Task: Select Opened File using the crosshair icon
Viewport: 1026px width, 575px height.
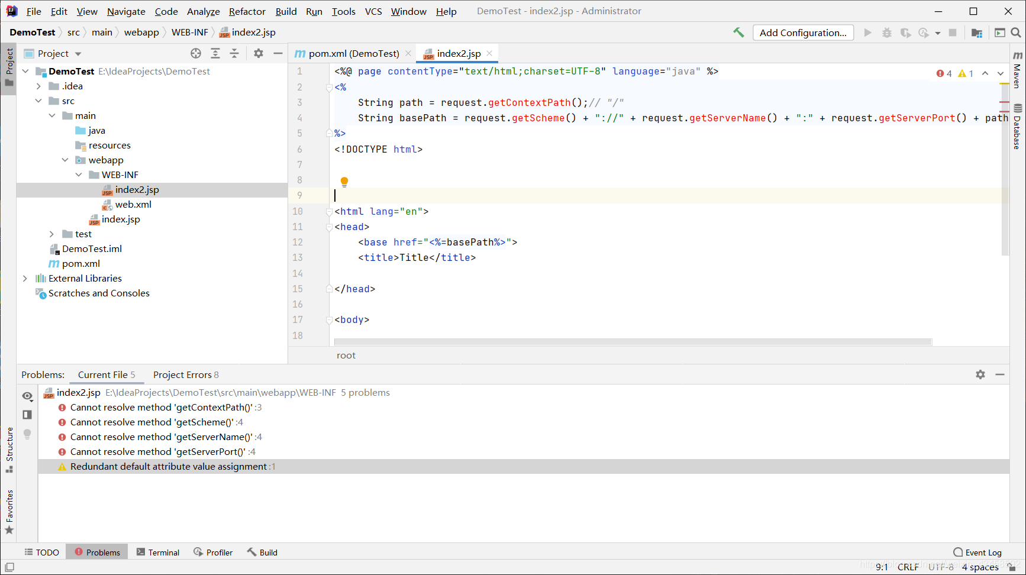Action: click(x=195, y=53)
